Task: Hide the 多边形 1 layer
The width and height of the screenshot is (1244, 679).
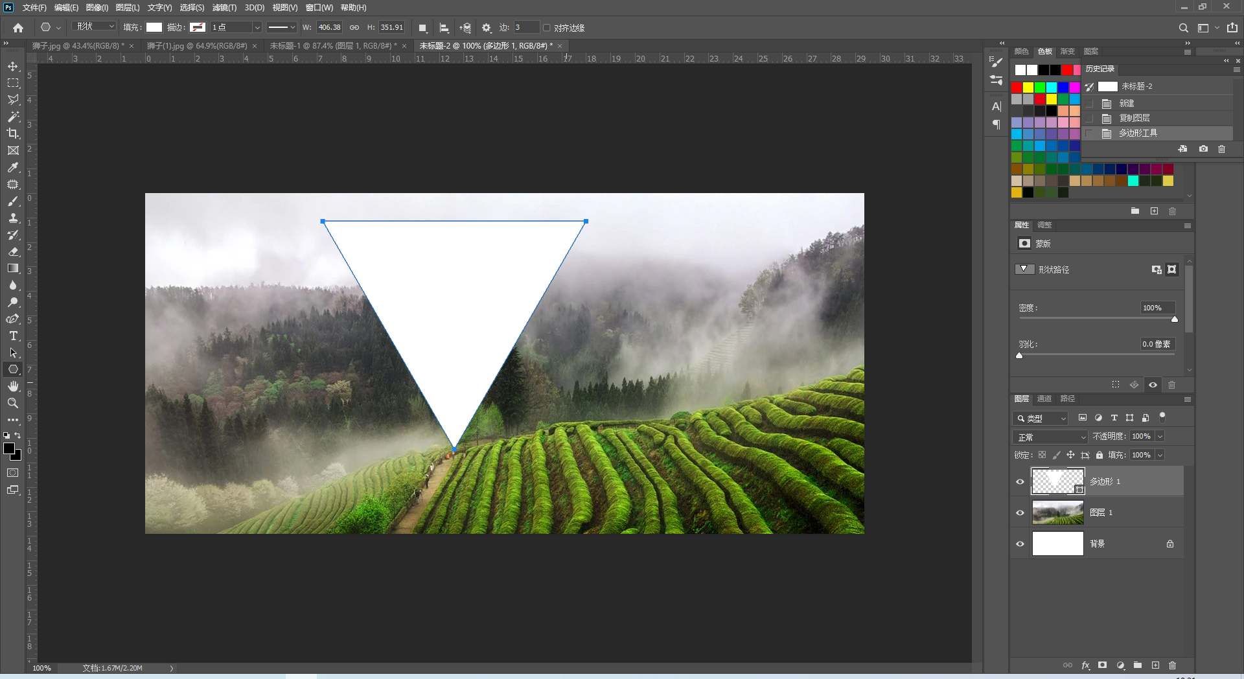Action: [1020, 481]
